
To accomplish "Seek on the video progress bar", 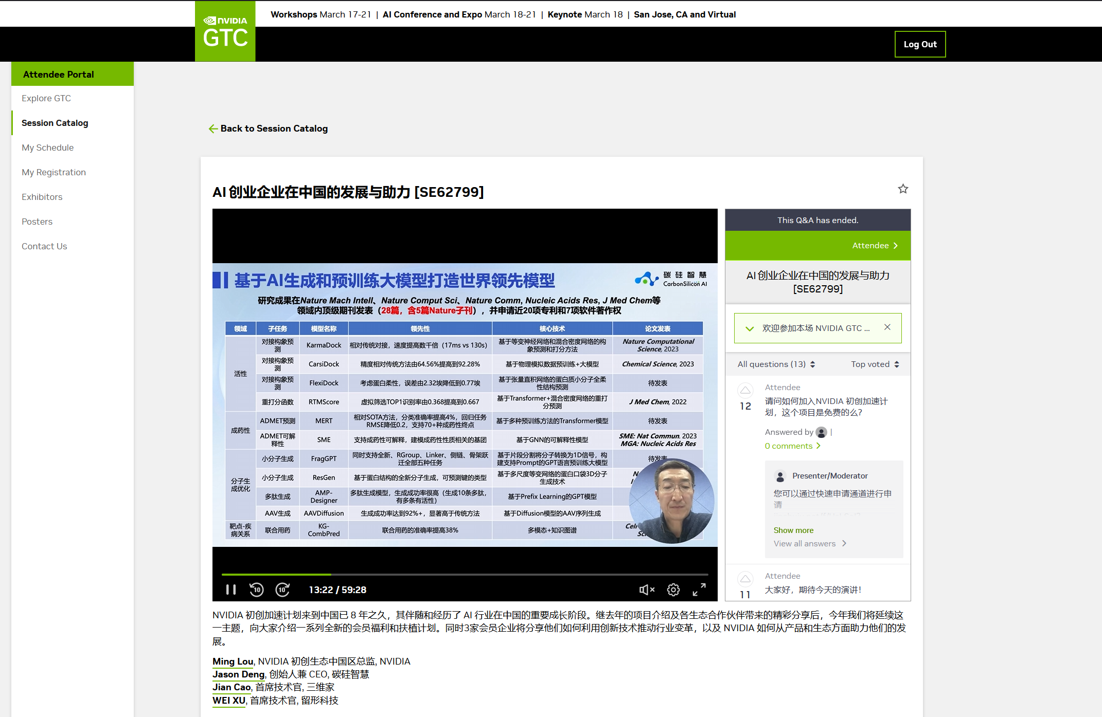I will [x=465, y=574].
